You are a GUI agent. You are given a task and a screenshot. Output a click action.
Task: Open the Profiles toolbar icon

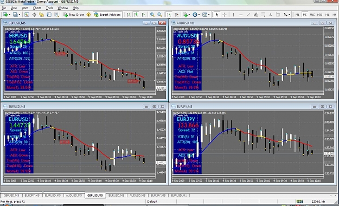click(15, 15)
